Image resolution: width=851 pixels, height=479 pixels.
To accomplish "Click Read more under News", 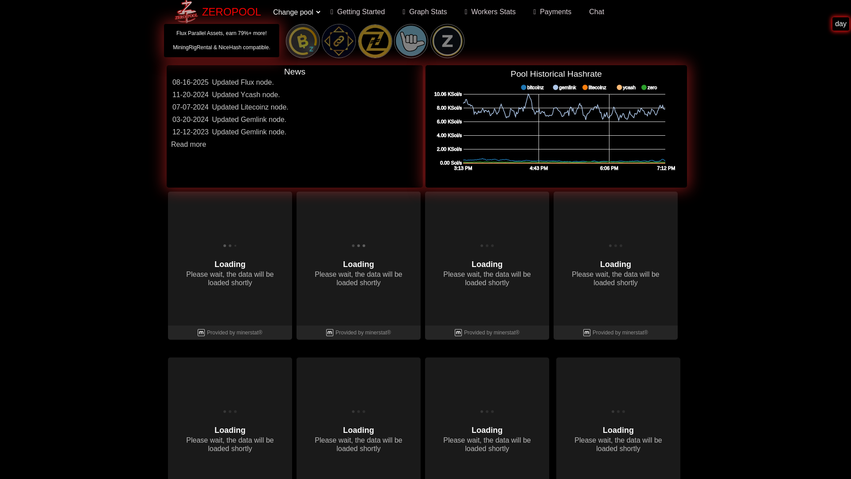I will click(x=188, y=145).
